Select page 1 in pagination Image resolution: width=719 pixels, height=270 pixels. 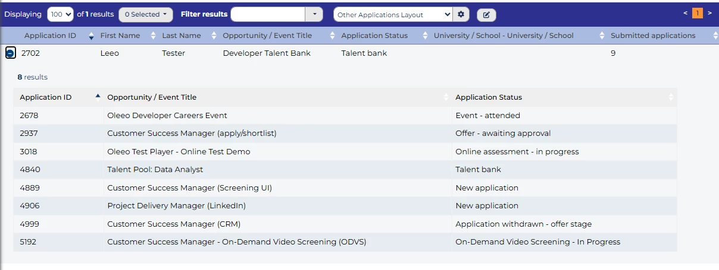coord(698,13)
